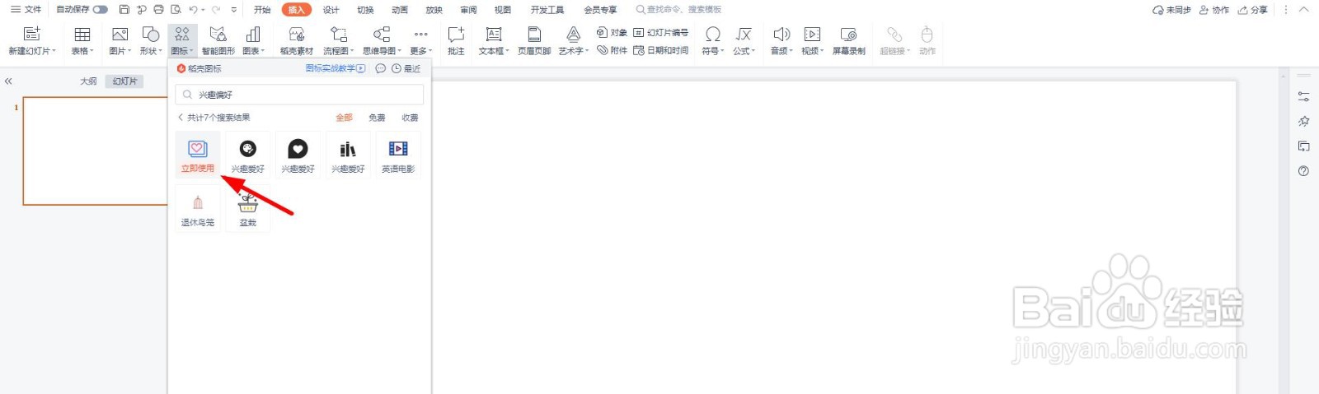Select the 退休鸟笼 birdcage icon
The width and height of the screenshot is (1319, 394).
click(198, 208)
